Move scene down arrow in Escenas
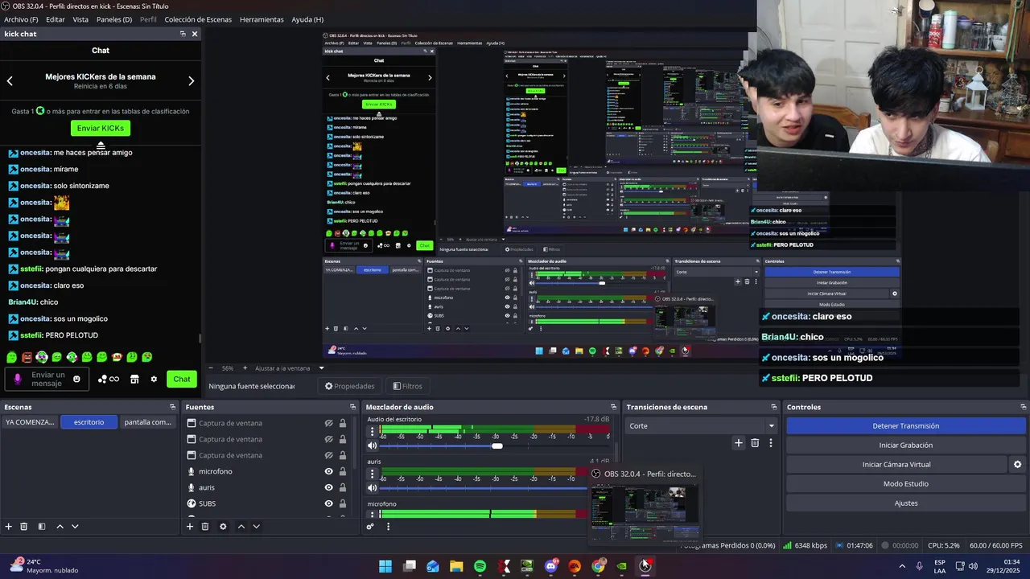Viewport: 1030px width, 579px height. [x=75, y=527]
